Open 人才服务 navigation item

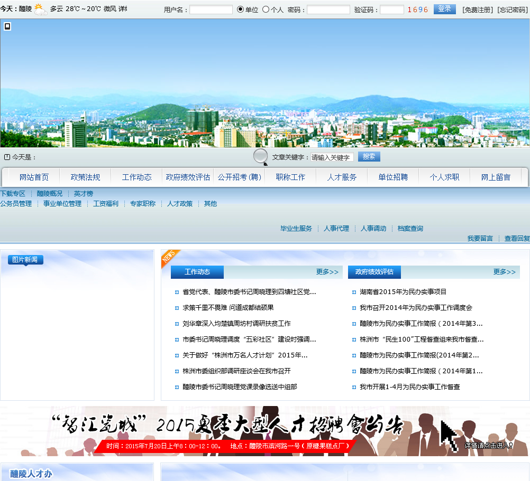342,177
